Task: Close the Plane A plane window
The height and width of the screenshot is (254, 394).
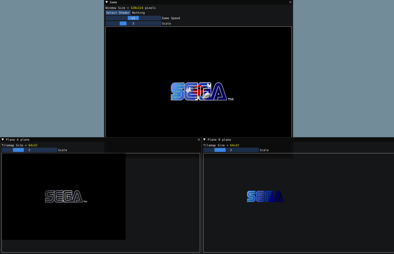Action: (199, 139)
